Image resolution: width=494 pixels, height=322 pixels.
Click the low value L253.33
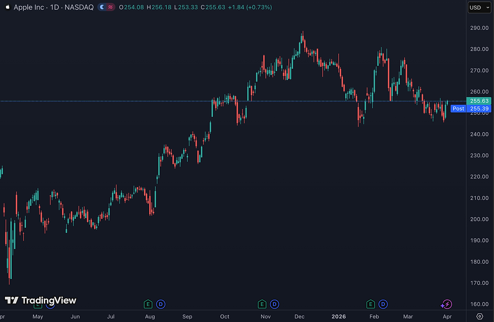186,7
